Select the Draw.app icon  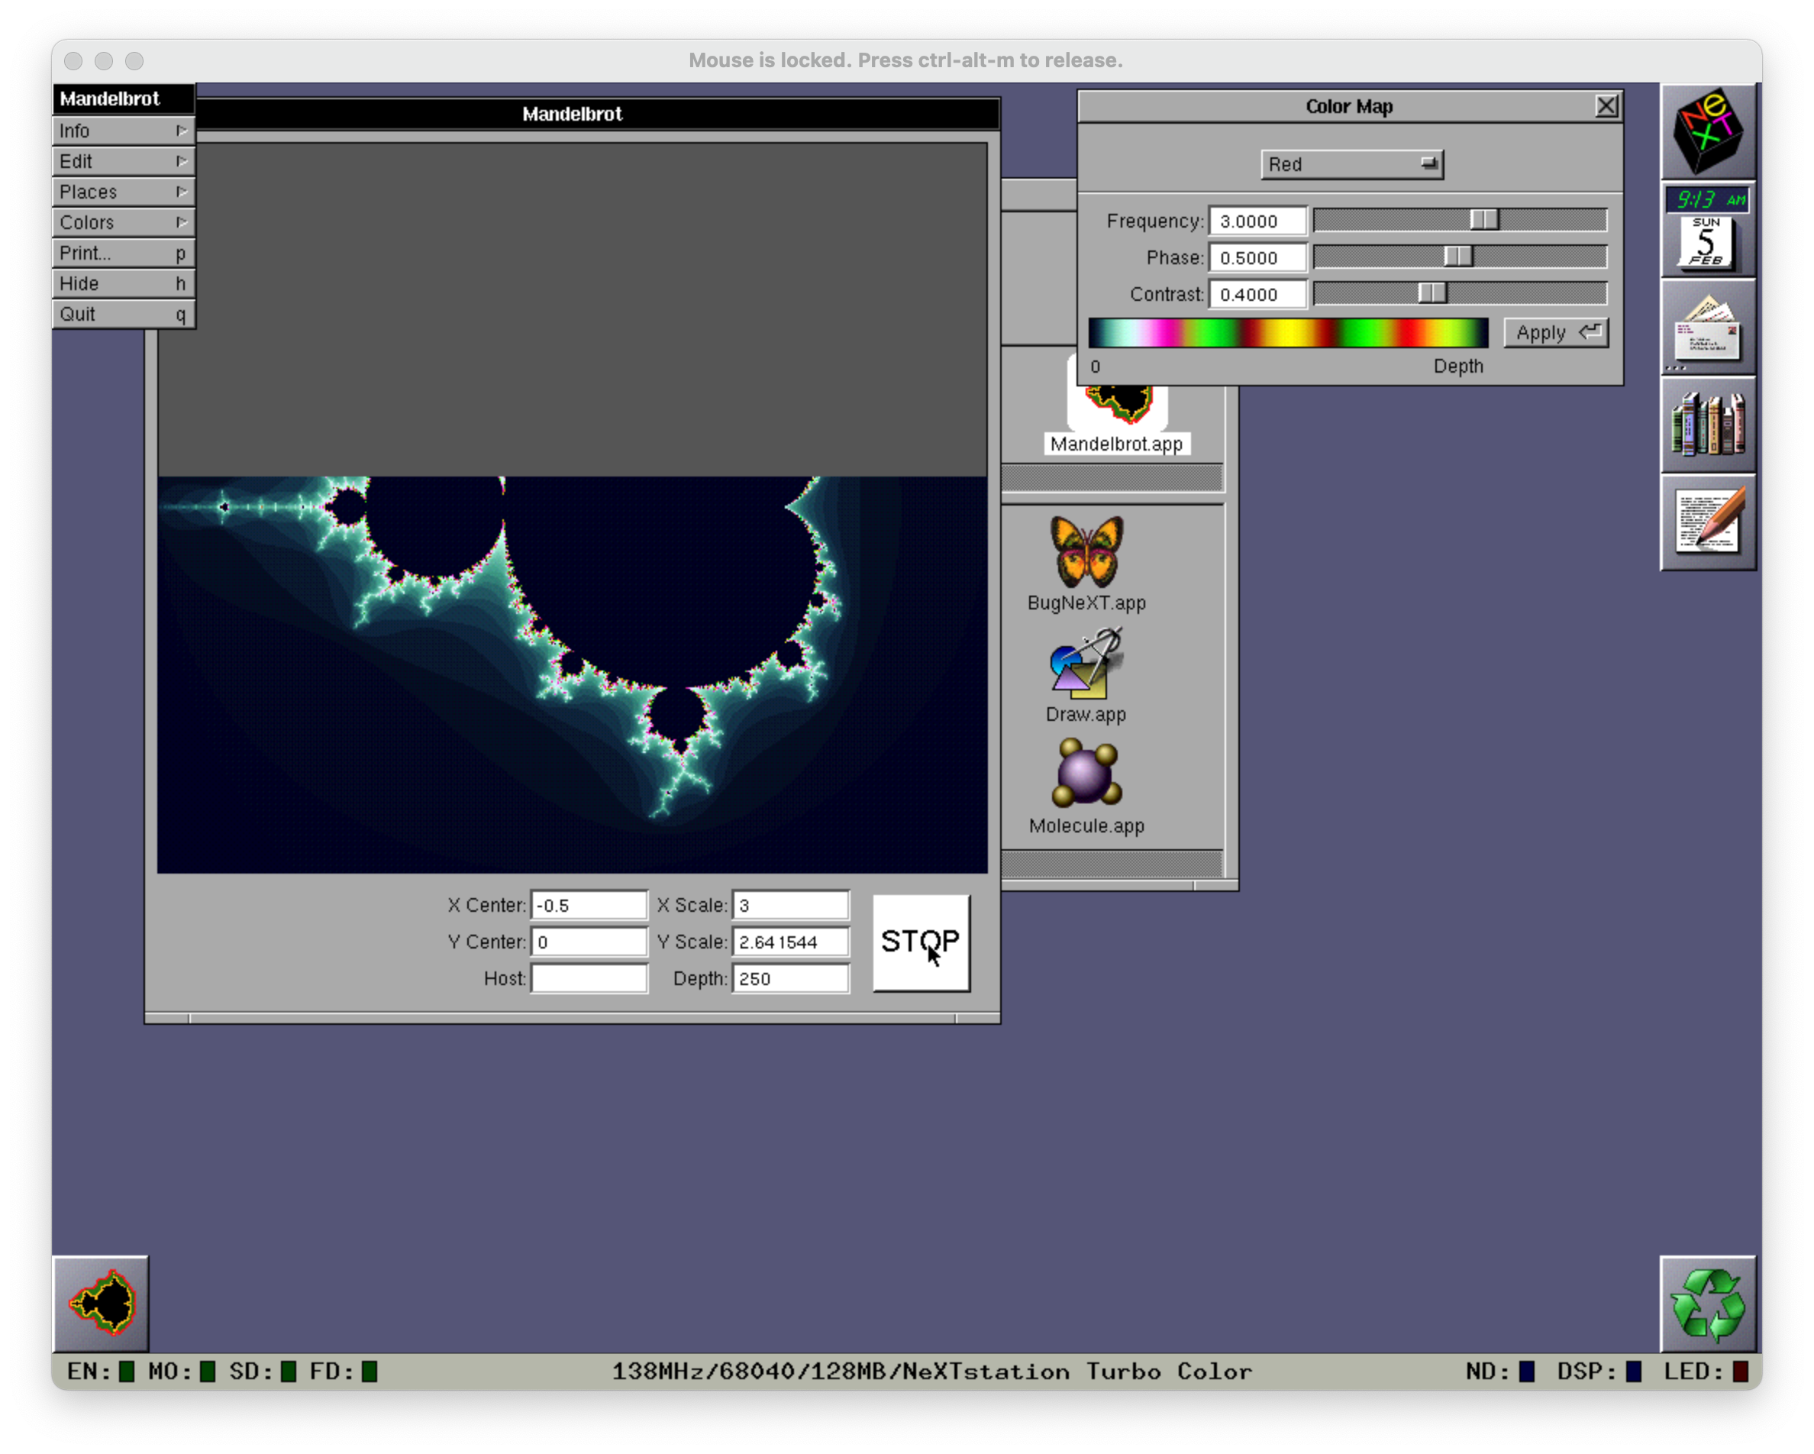tap(1086, 664)
